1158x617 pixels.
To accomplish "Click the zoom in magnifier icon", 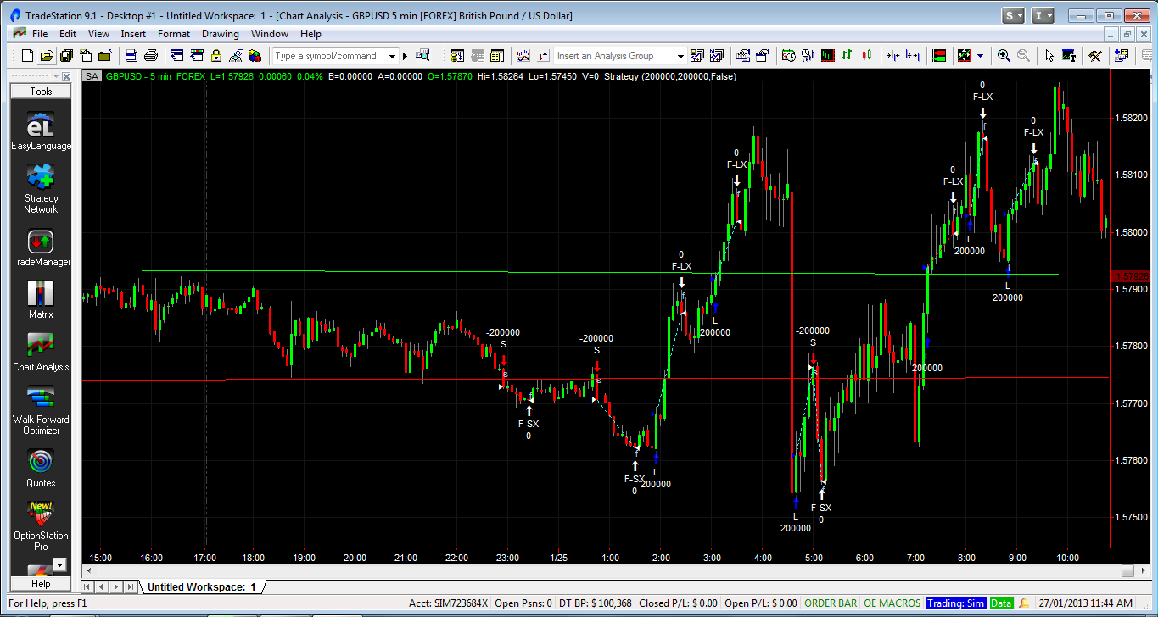I will (x=1004, y=56).
